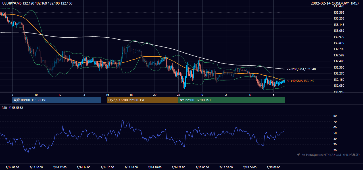Click the 2/14 18:00 date label

pos(131,167)
